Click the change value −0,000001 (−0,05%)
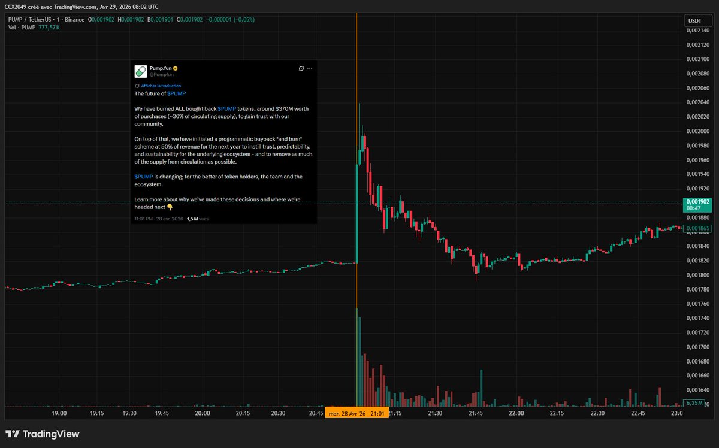Screen dimensions: 719x448 [x=230, y=19]
